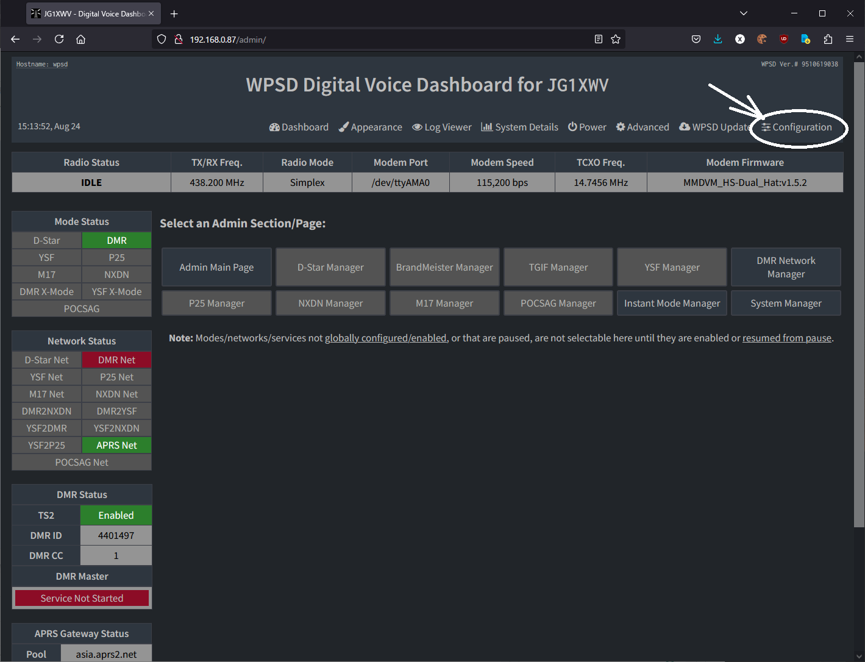Open the Firefox hamburger menu
865x662 pixels.
(x=850, y=39)
